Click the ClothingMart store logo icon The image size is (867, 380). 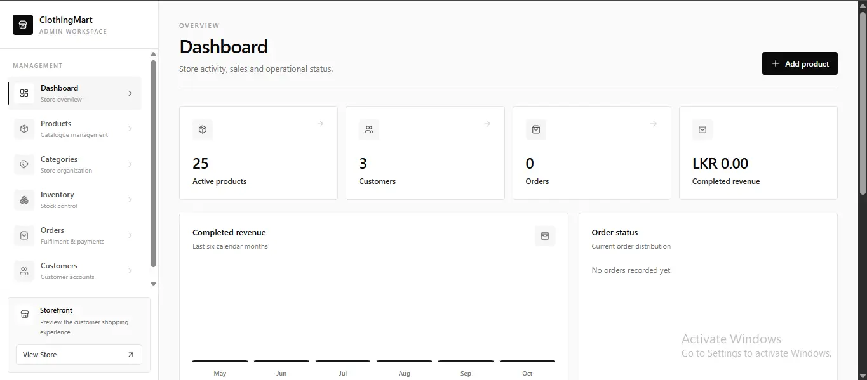tap(23, 25)
